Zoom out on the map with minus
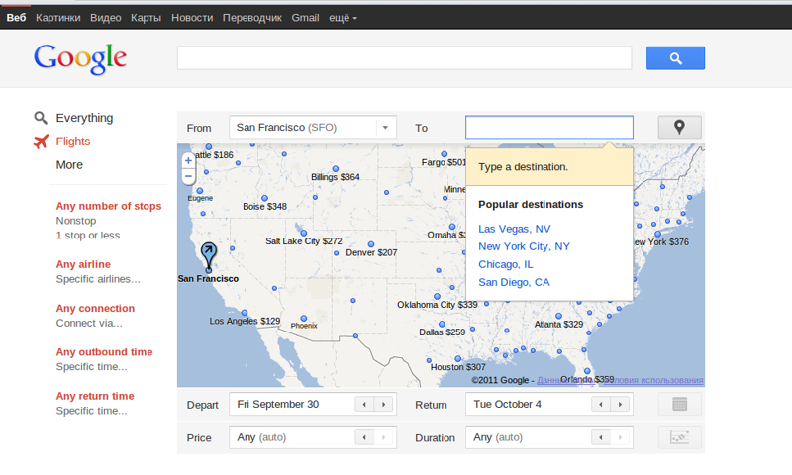Viewport: 792px width, 475px height. (x=188, y=176)
